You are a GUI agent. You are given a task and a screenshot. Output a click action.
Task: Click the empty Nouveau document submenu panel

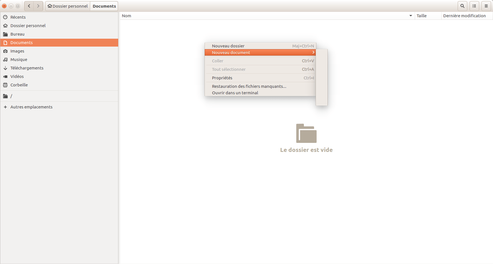coord(322,77)
